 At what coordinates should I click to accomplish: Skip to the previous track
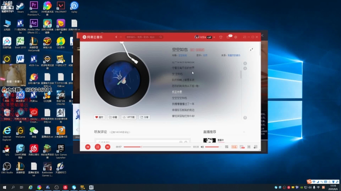click(x=88, y=147)
